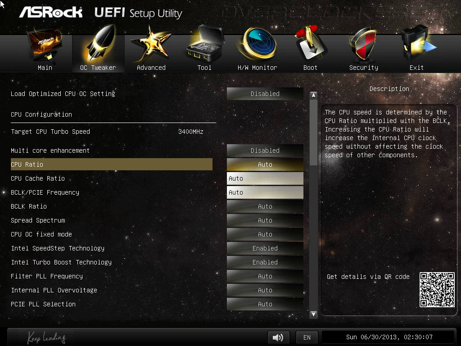Click the EN language button
The image size is (461, 346).
pyautogui.click(x=307, y=337)
